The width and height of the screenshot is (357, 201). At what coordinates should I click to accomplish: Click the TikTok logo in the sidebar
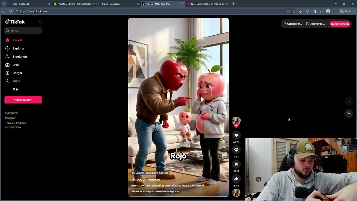(15, 21)
